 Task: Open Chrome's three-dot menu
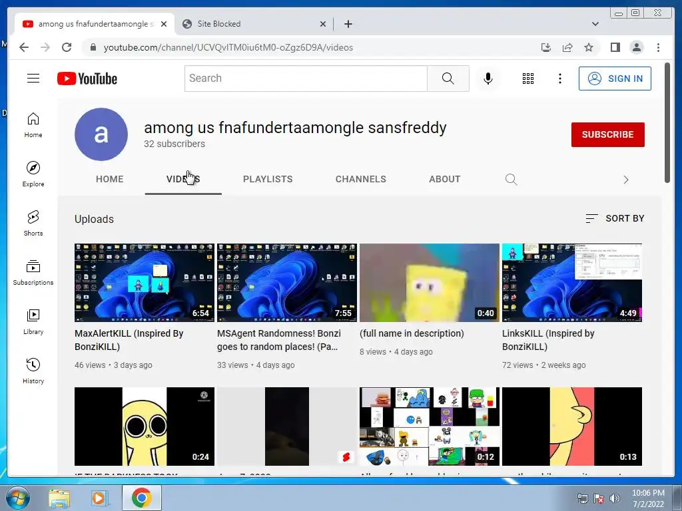click(x=658, y=47)
